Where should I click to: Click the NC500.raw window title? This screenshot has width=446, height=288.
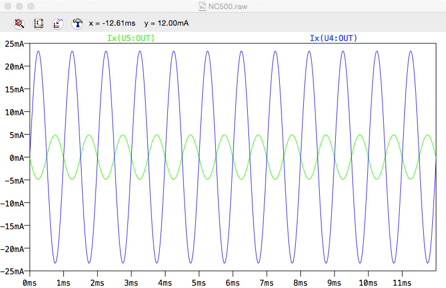(228, 6)
